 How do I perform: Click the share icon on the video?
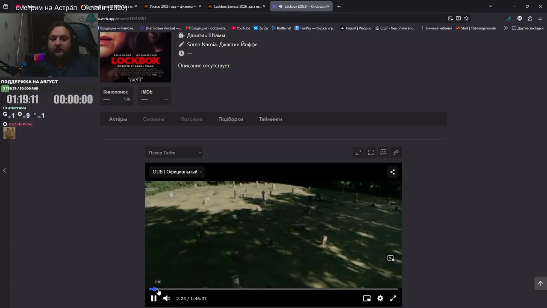(x=392, y=172)
